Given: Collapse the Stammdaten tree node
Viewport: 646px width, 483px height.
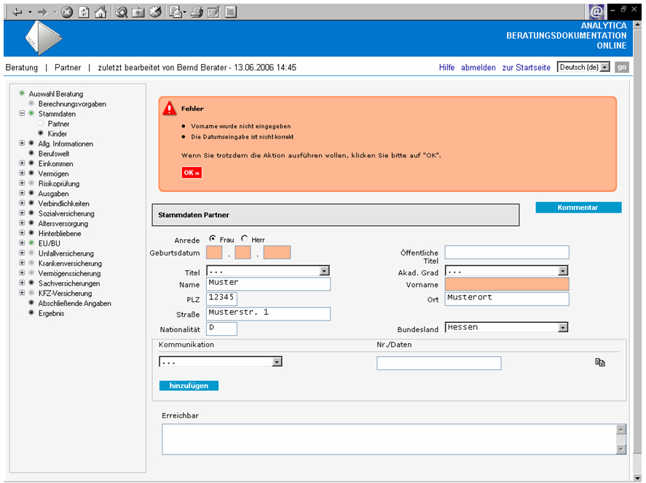Looking at the screenshot, I should click(23, 114).
